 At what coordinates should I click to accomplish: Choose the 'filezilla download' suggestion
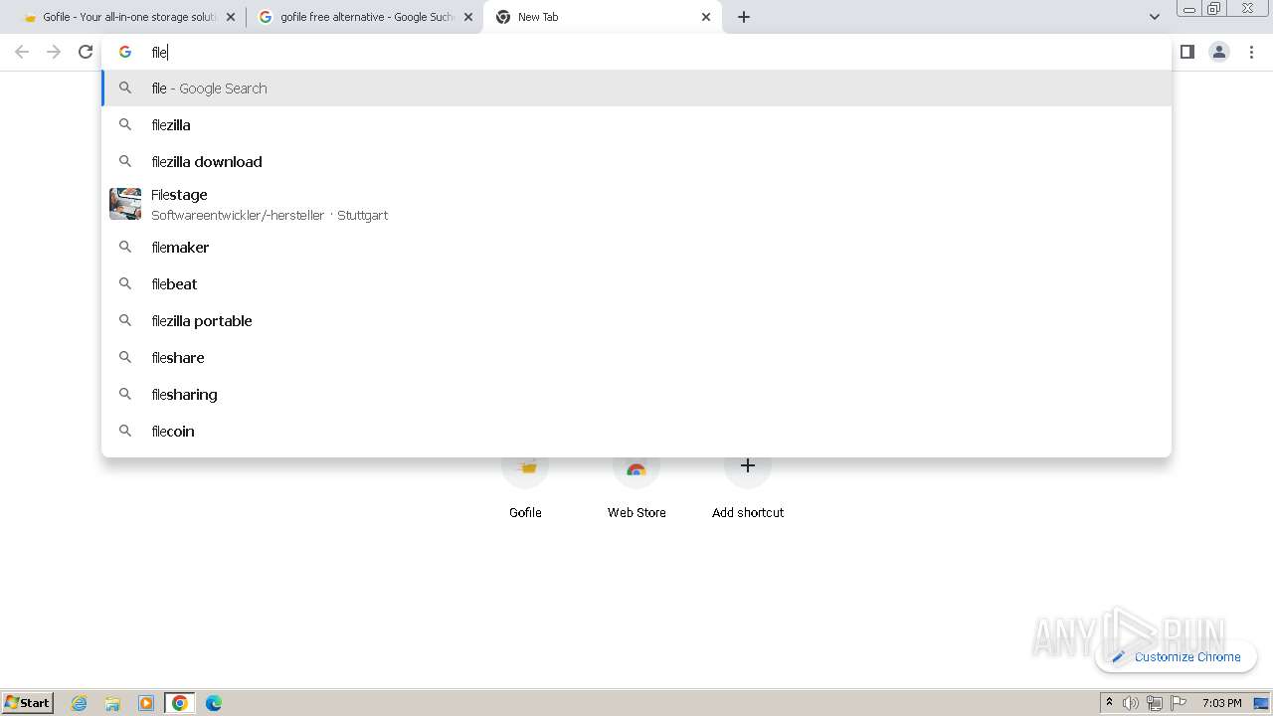coord(636,162)
